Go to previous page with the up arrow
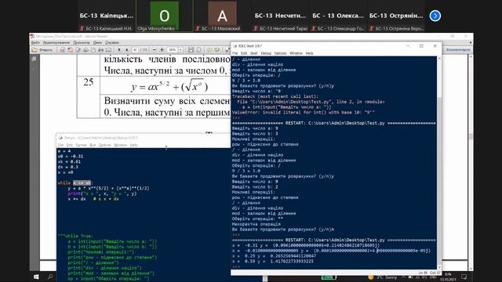 (x=119, y=50)
